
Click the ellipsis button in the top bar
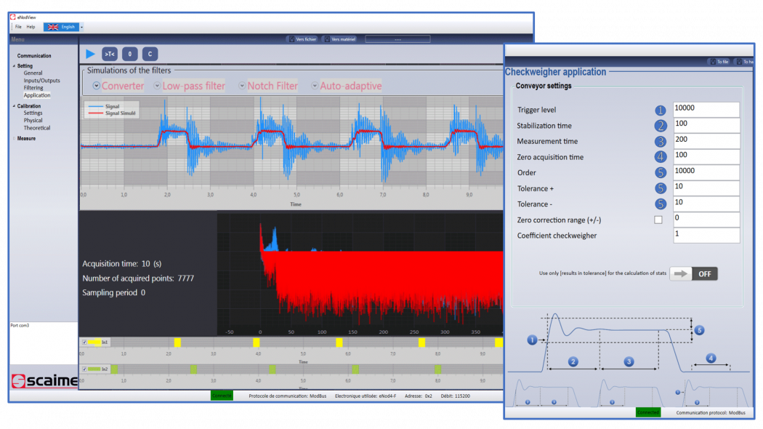coord(397,39)
